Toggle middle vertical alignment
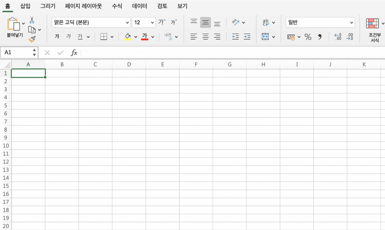This screenshot has height=230, width=385. 206,23
